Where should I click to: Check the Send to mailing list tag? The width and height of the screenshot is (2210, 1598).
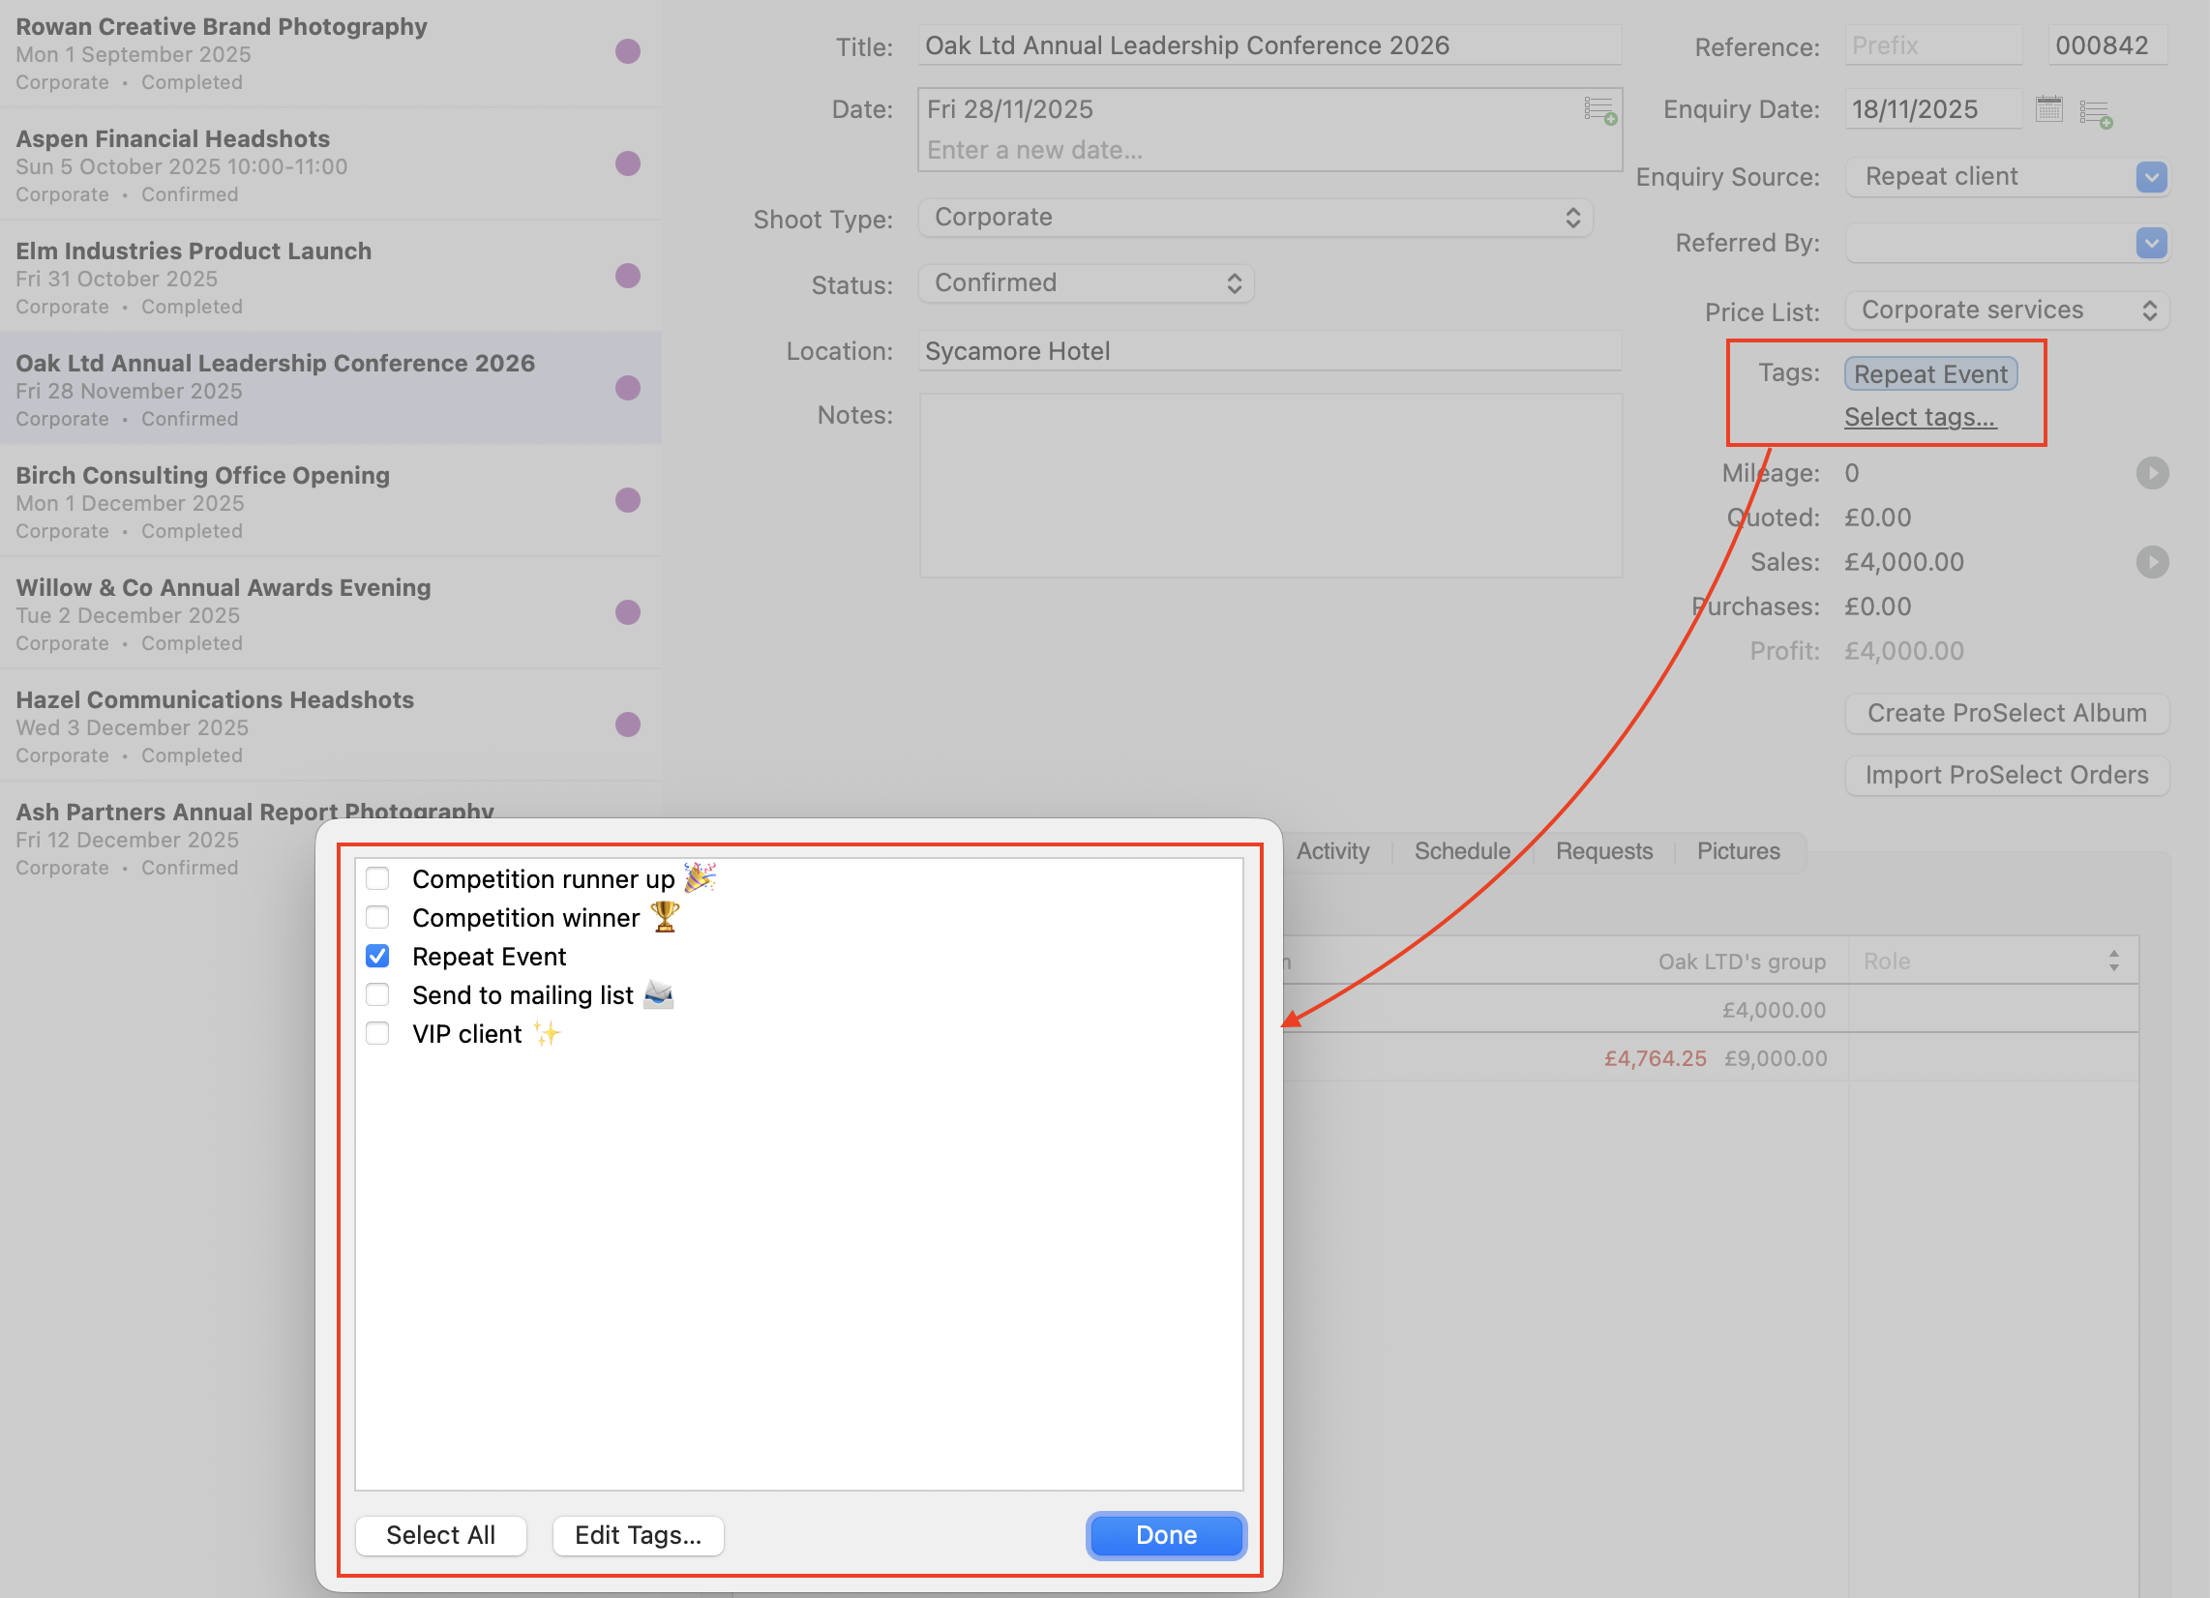(x=377, y=994)
